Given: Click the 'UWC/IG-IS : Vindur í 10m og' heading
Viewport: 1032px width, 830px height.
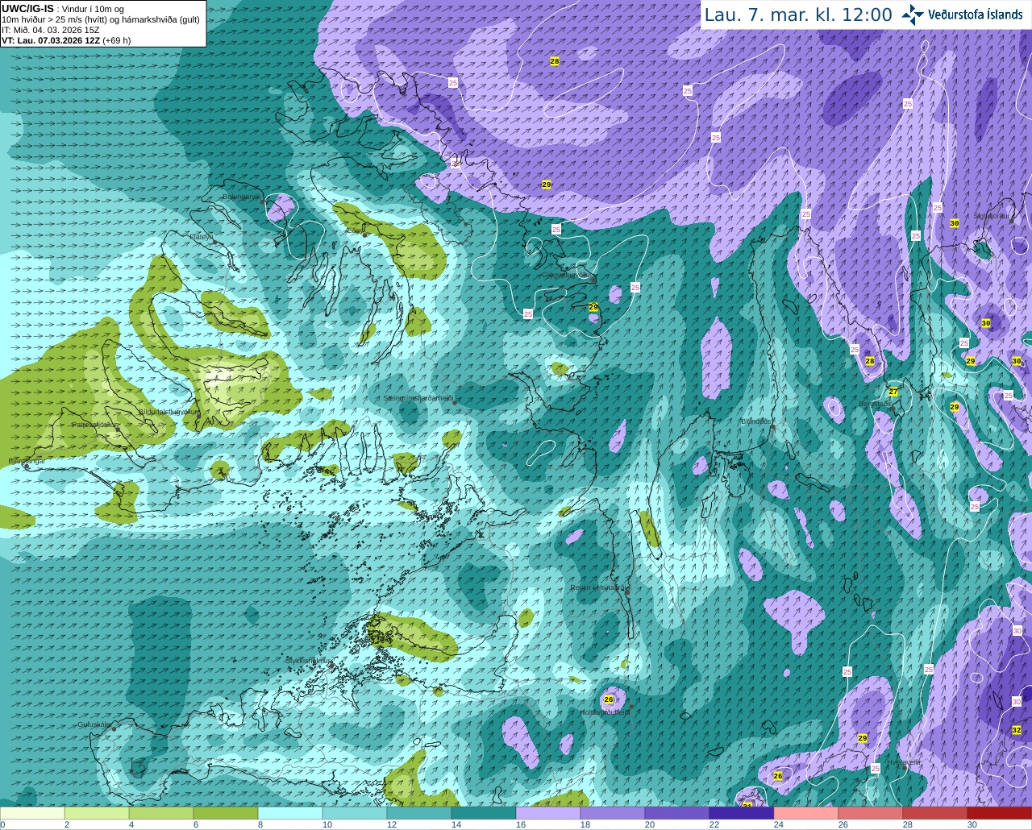Looking at the screenshot, I should 63,8.
